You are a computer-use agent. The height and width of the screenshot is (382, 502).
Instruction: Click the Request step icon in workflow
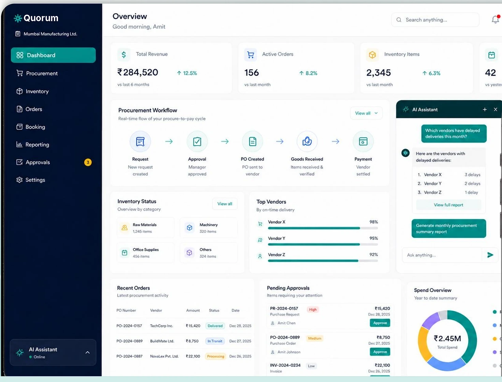(140, 142)
